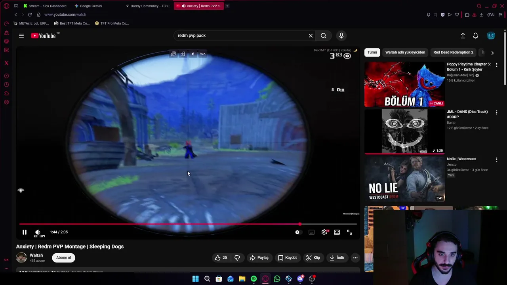The width and height of the screenshot is (507, 285).
Task: Open the Opera AI button in toolbar
Action: pos(491,15)
